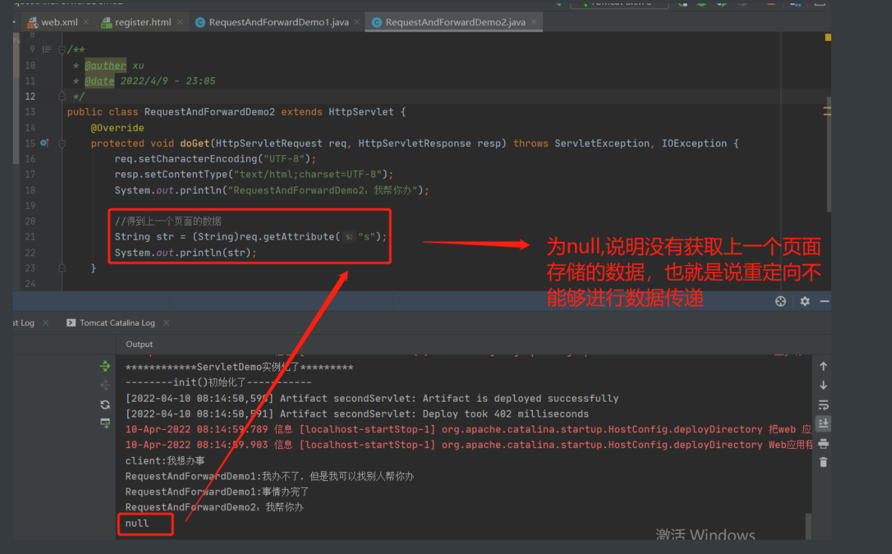Click the scroll up arrow icon in console

[x=823, y=367]
